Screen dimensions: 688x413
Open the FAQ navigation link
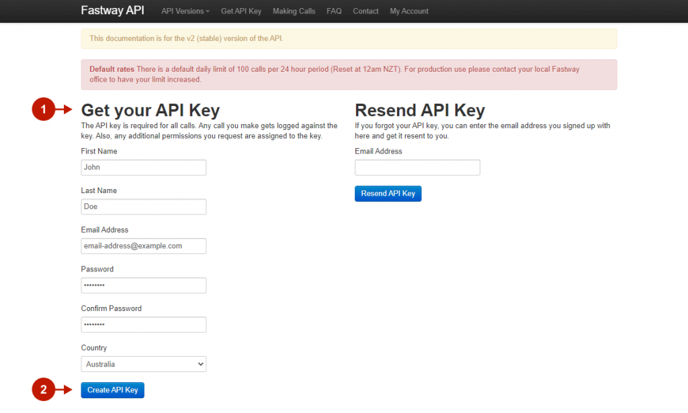point(334,11)
